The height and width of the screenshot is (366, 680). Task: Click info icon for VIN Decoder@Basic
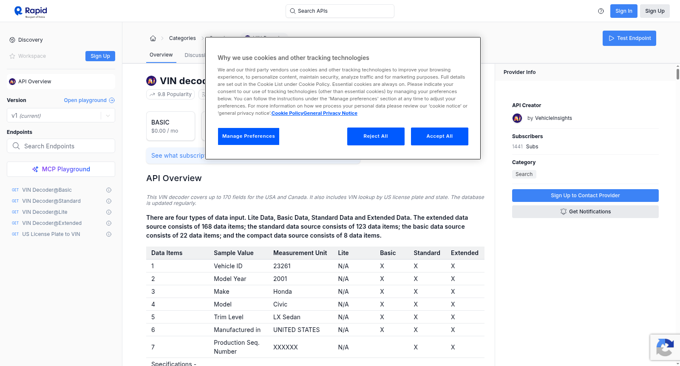pyautogui.click(x=109, y=190)
